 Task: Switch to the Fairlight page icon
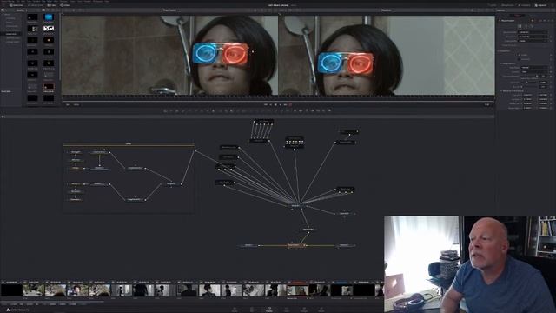(304, 310)
